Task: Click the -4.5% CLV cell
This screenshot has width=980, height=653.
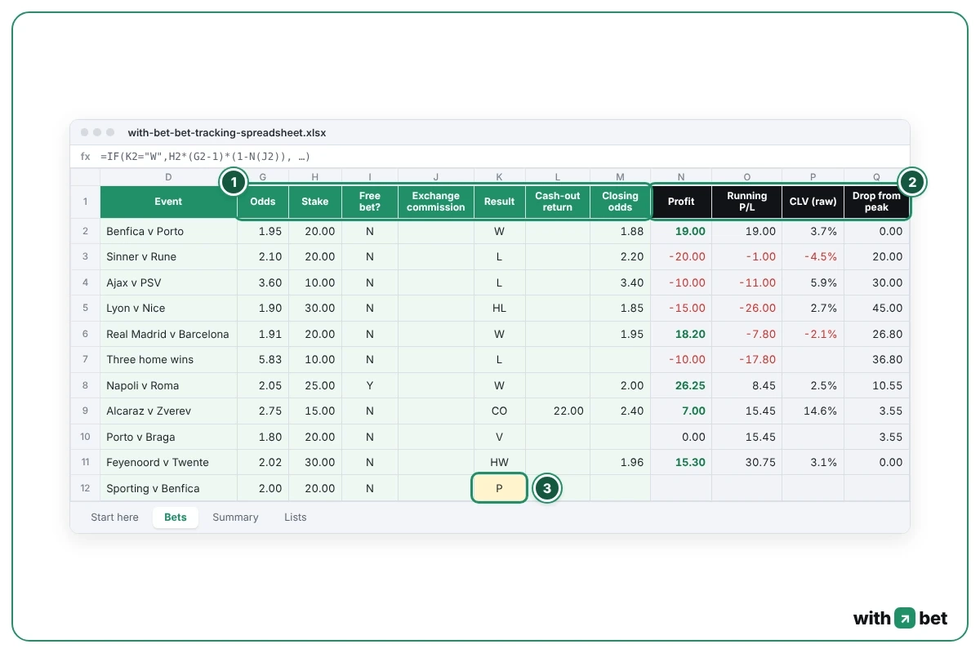Action: 813,256
